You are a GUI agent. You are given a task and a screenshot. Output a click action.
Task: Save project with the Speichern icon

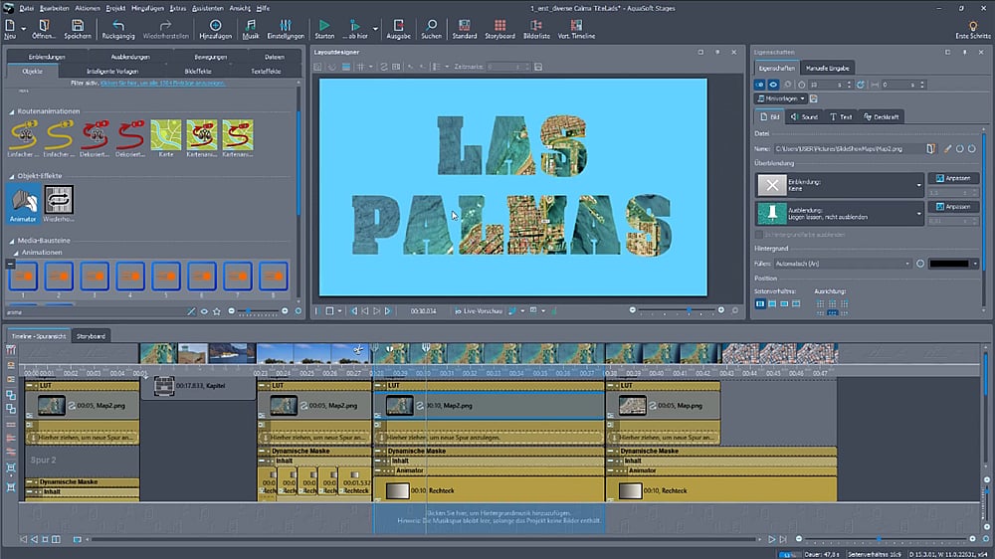click(78, 26)
